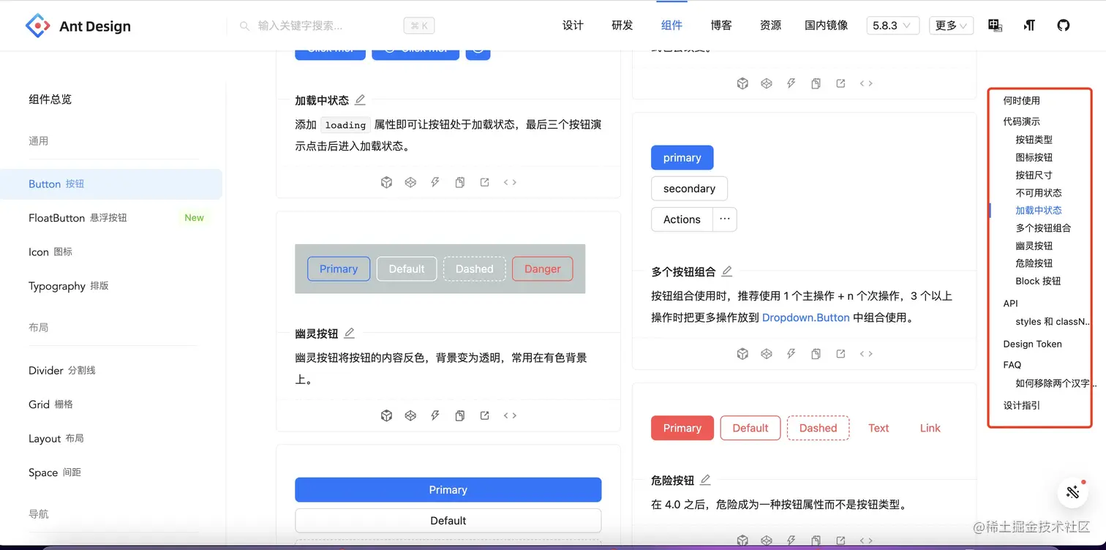Select Space 间距 in the sidebar

click(x=111, y=472)
